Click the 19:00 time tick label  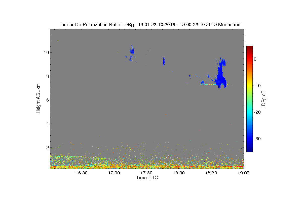pyautogui.click(x=244, y=173)
